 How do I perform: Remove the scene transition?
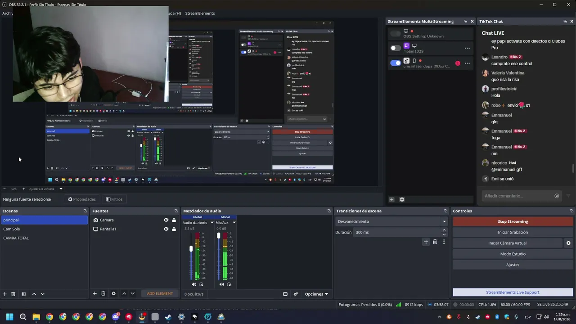tap(435, 242)
